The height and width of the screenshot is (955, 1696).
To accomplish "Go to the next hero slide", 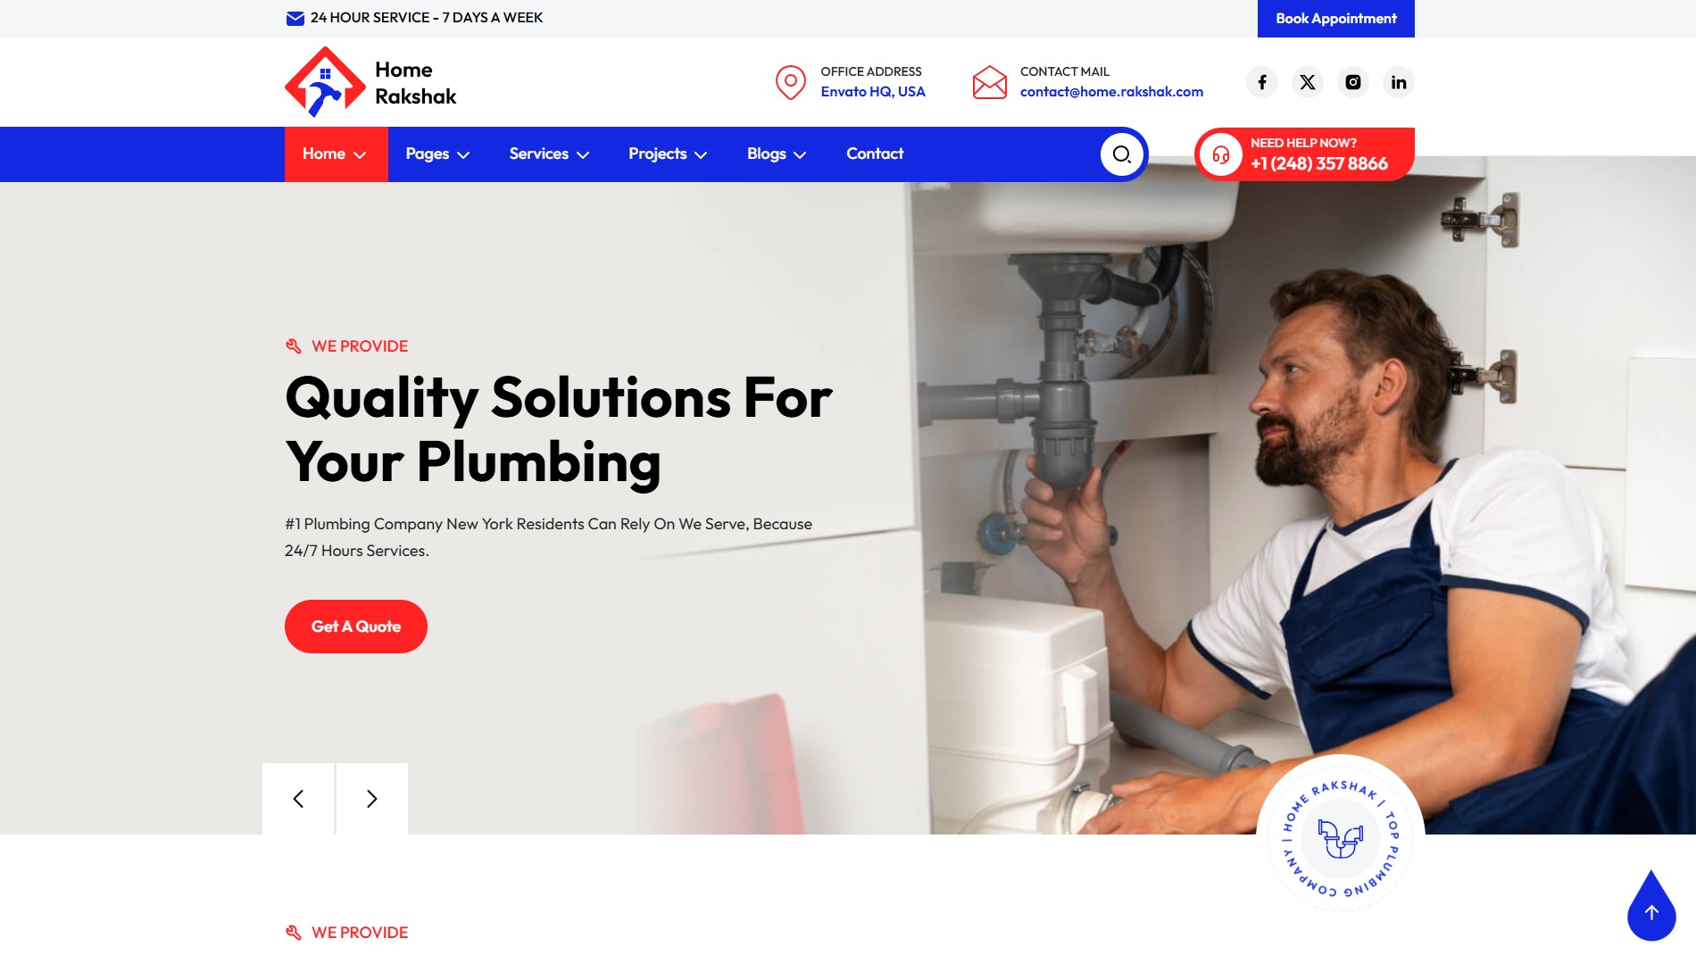I will [372, 799].
